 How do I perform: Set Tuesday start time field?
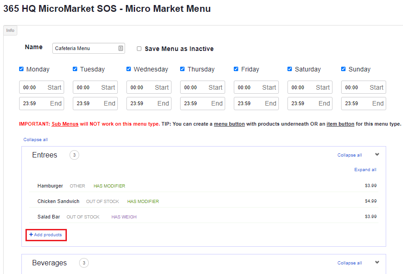point(96,87)
